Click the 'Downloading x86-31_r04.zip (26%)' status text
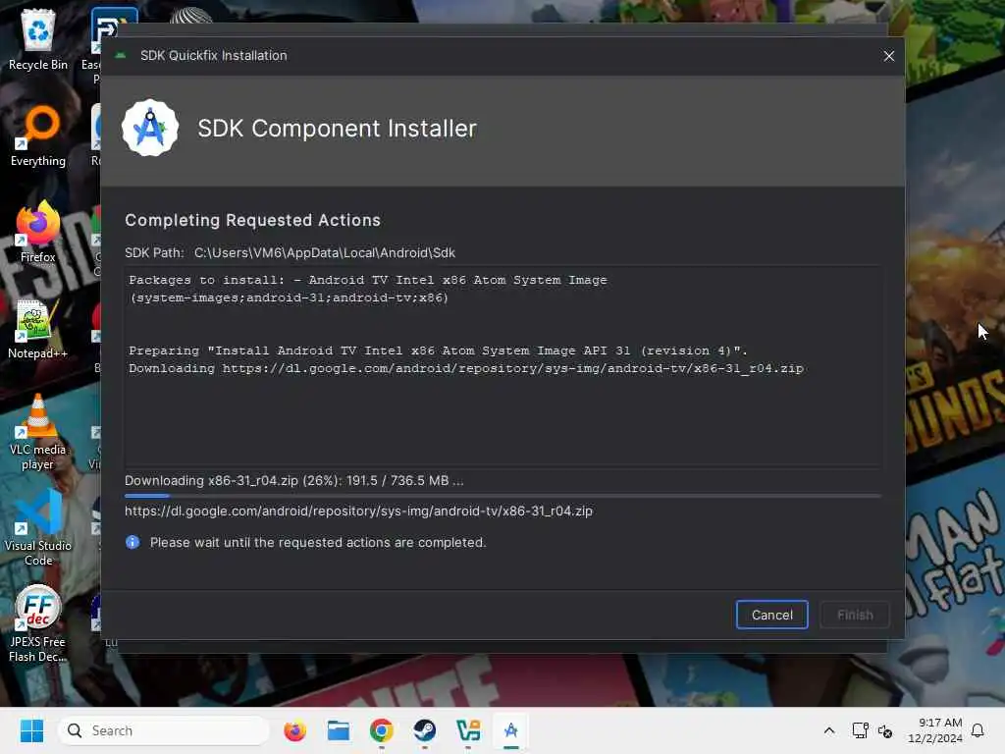 point(293,481)
